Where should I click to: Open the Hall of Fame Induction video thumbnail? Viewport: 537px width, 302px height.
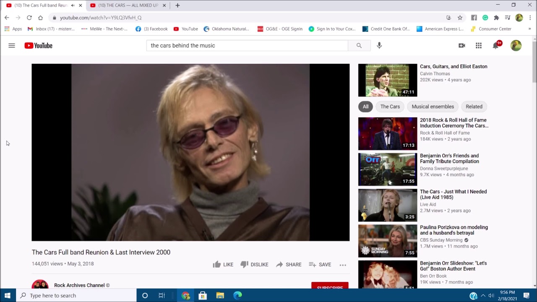(388, 134)
